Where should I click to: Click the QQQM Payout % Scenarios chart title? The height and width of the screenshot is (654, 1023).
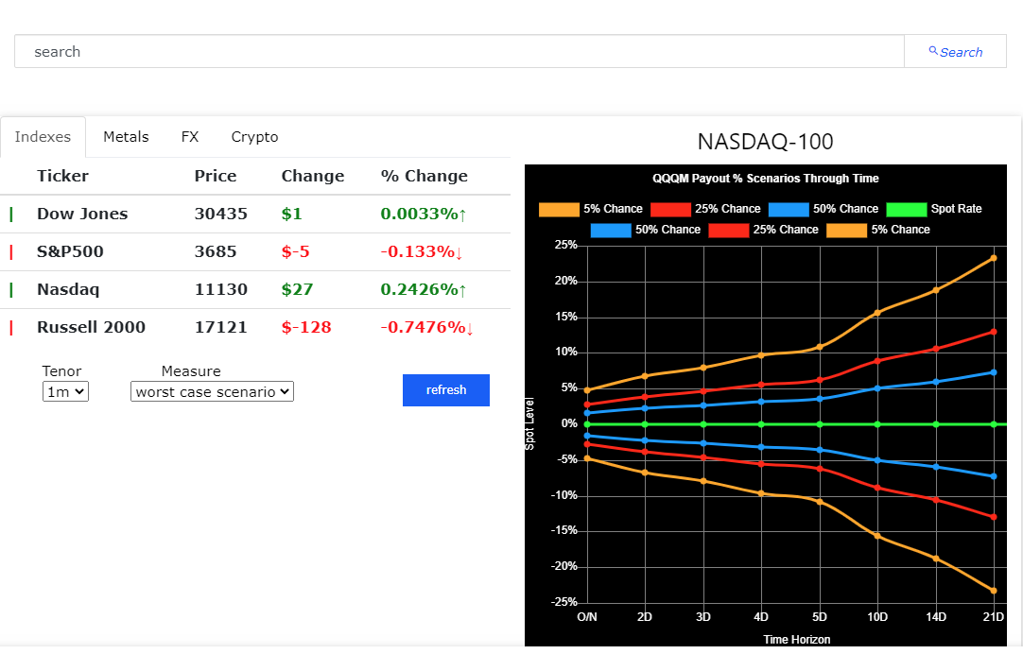[x=765, y=179]
